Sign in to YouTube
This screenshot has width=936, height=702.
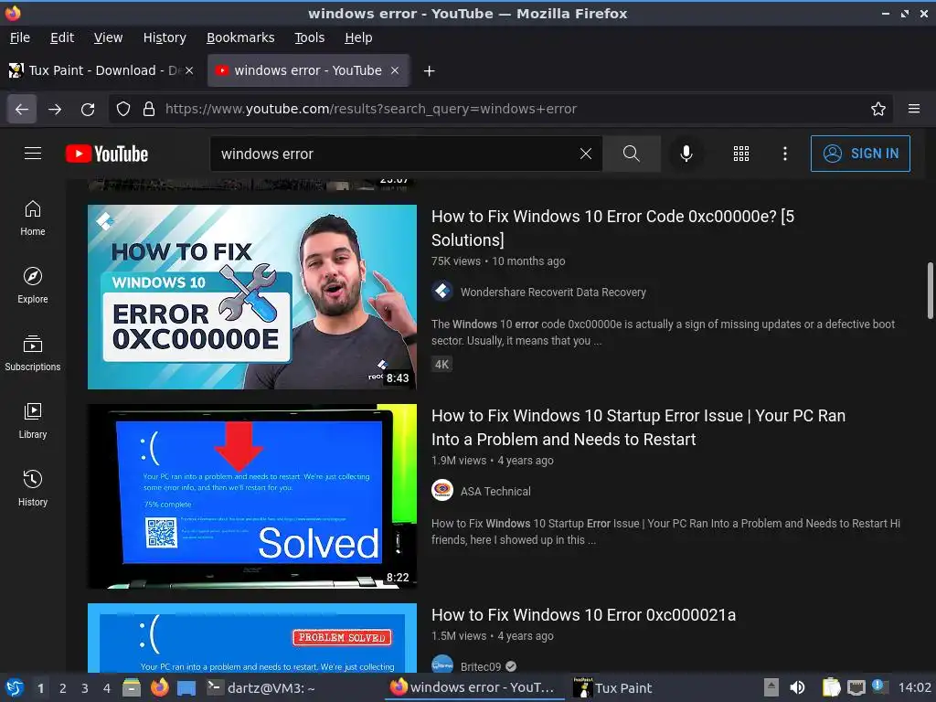point(860,154)
